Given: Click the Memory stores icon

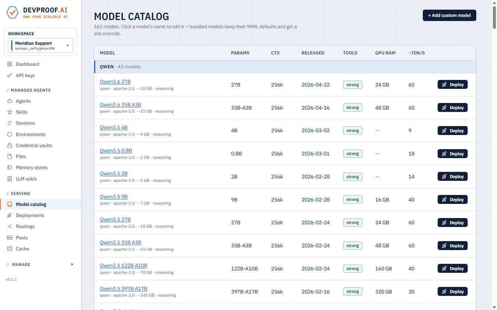Looking at the screenshot, I should (x=10, y=167).
